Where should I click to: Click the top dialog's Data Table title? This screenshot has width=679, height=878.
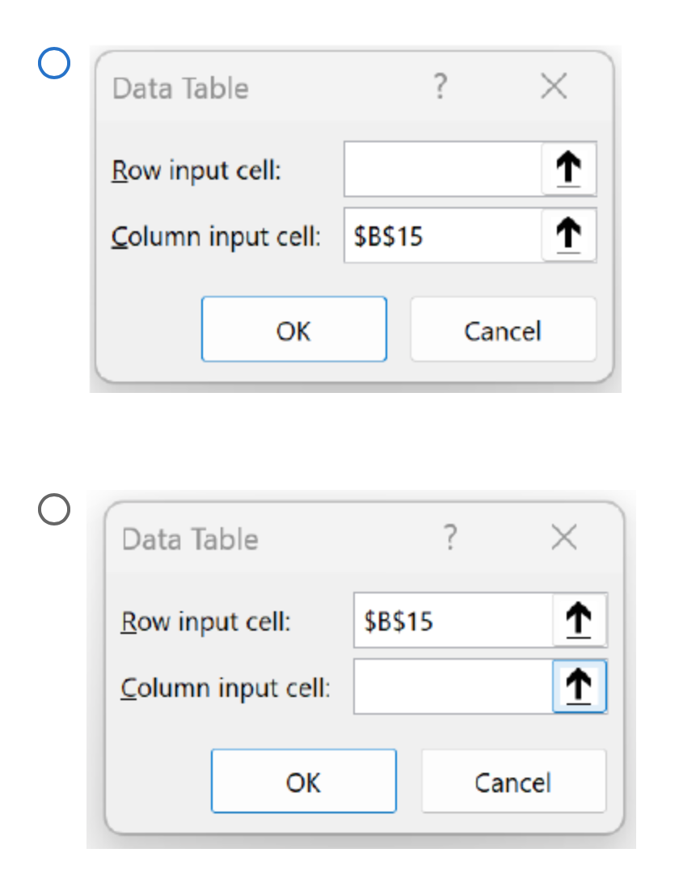[x=180, y=88]
